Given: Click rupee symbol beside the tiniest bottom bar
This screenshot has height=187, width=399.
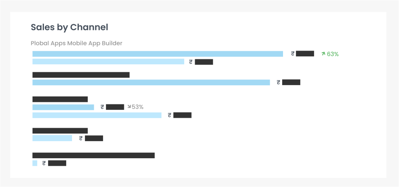Looking at the screenshot, I should pyautogui.click(x=44, y=163).
